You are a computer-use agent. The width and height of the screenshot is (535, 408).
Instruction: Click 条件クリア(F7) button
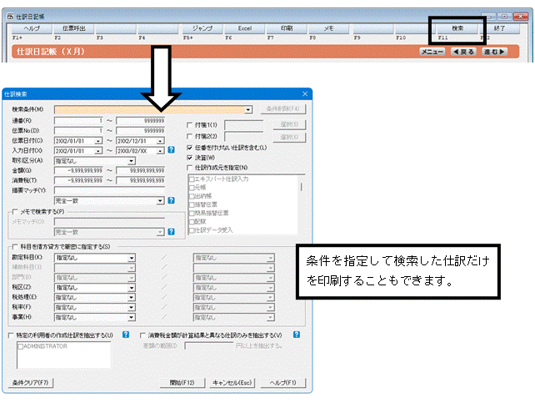pyautogui.click(x=30, y=382)
